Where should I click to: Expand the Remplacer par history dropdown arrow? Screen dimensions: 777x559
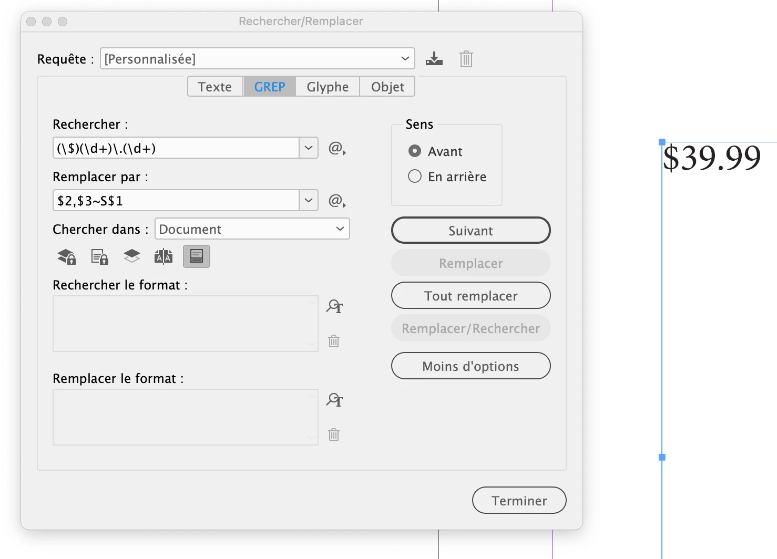(x=309, y=200)
